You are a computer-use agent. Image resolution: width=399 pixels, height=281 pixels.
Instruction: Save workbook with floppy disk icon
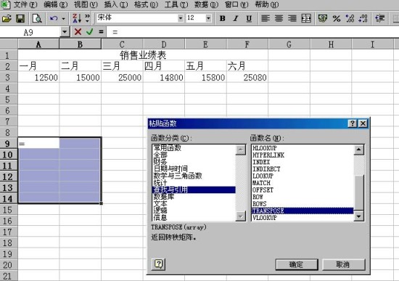pyautogui.click(x=20, y=18)
